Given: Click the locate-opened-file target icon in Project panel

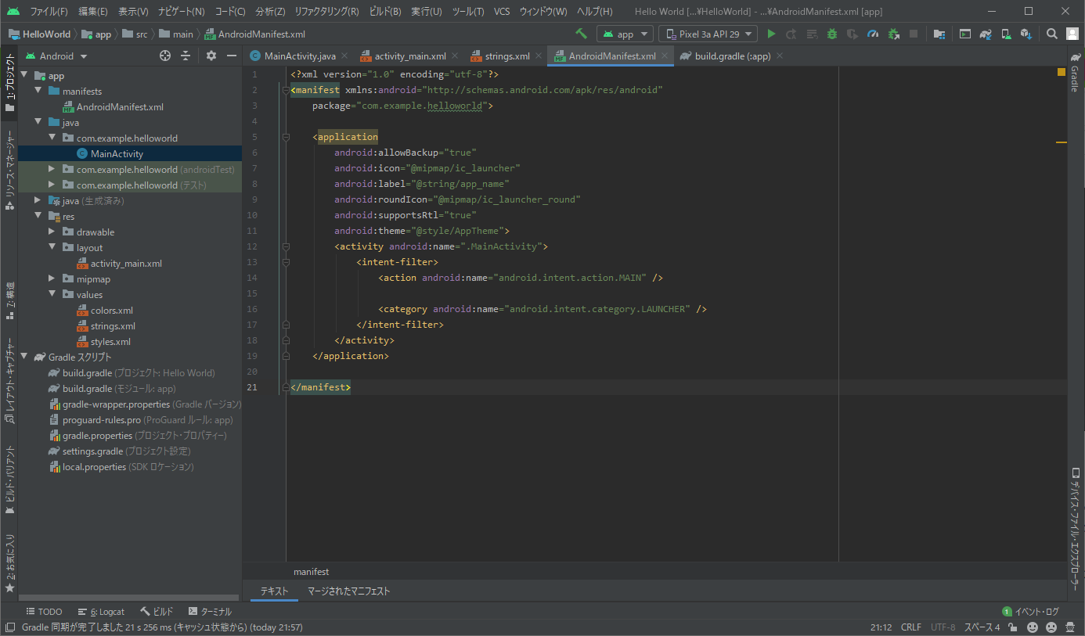Looking at the screenshot, I should (164, 56).
